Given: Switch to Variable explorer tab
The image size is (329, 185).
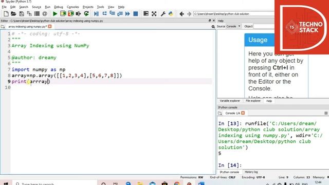Looking at the screenshot, I should (230, 101).
